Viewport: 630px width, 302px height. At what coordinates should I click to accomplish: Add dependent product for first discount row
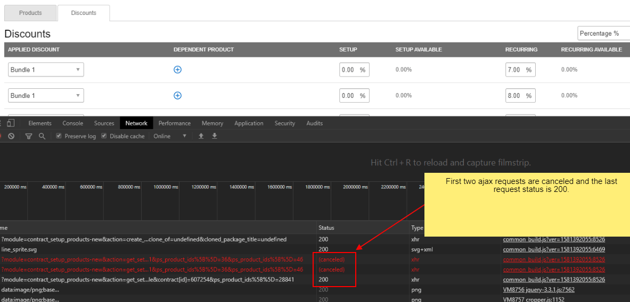(178, 70)
